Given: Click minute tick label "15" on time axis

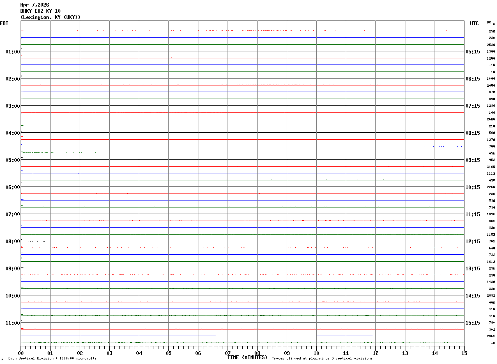Looking at the screenshot, I should (464, 353).
